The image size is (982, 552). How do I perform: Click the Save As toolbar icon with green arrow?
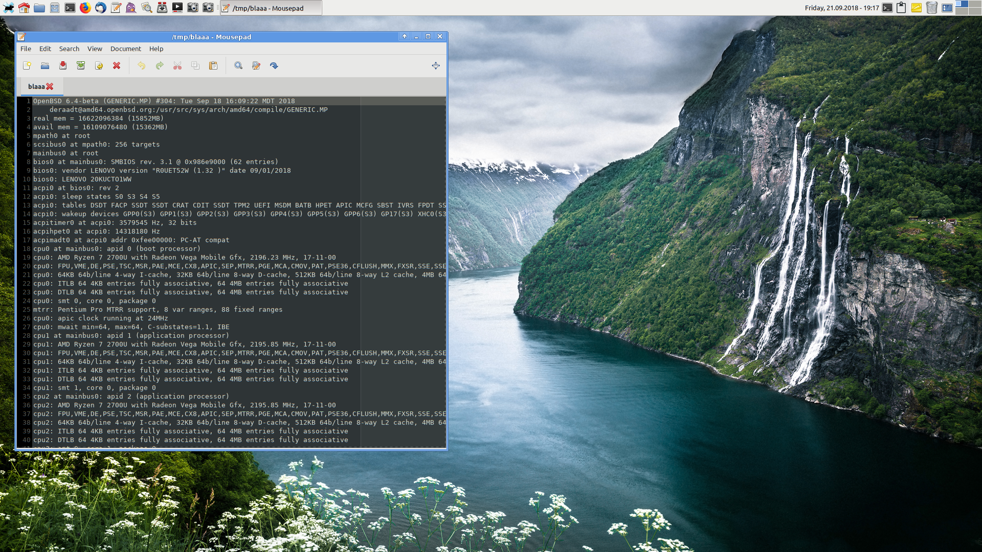(x=81, y=65)
